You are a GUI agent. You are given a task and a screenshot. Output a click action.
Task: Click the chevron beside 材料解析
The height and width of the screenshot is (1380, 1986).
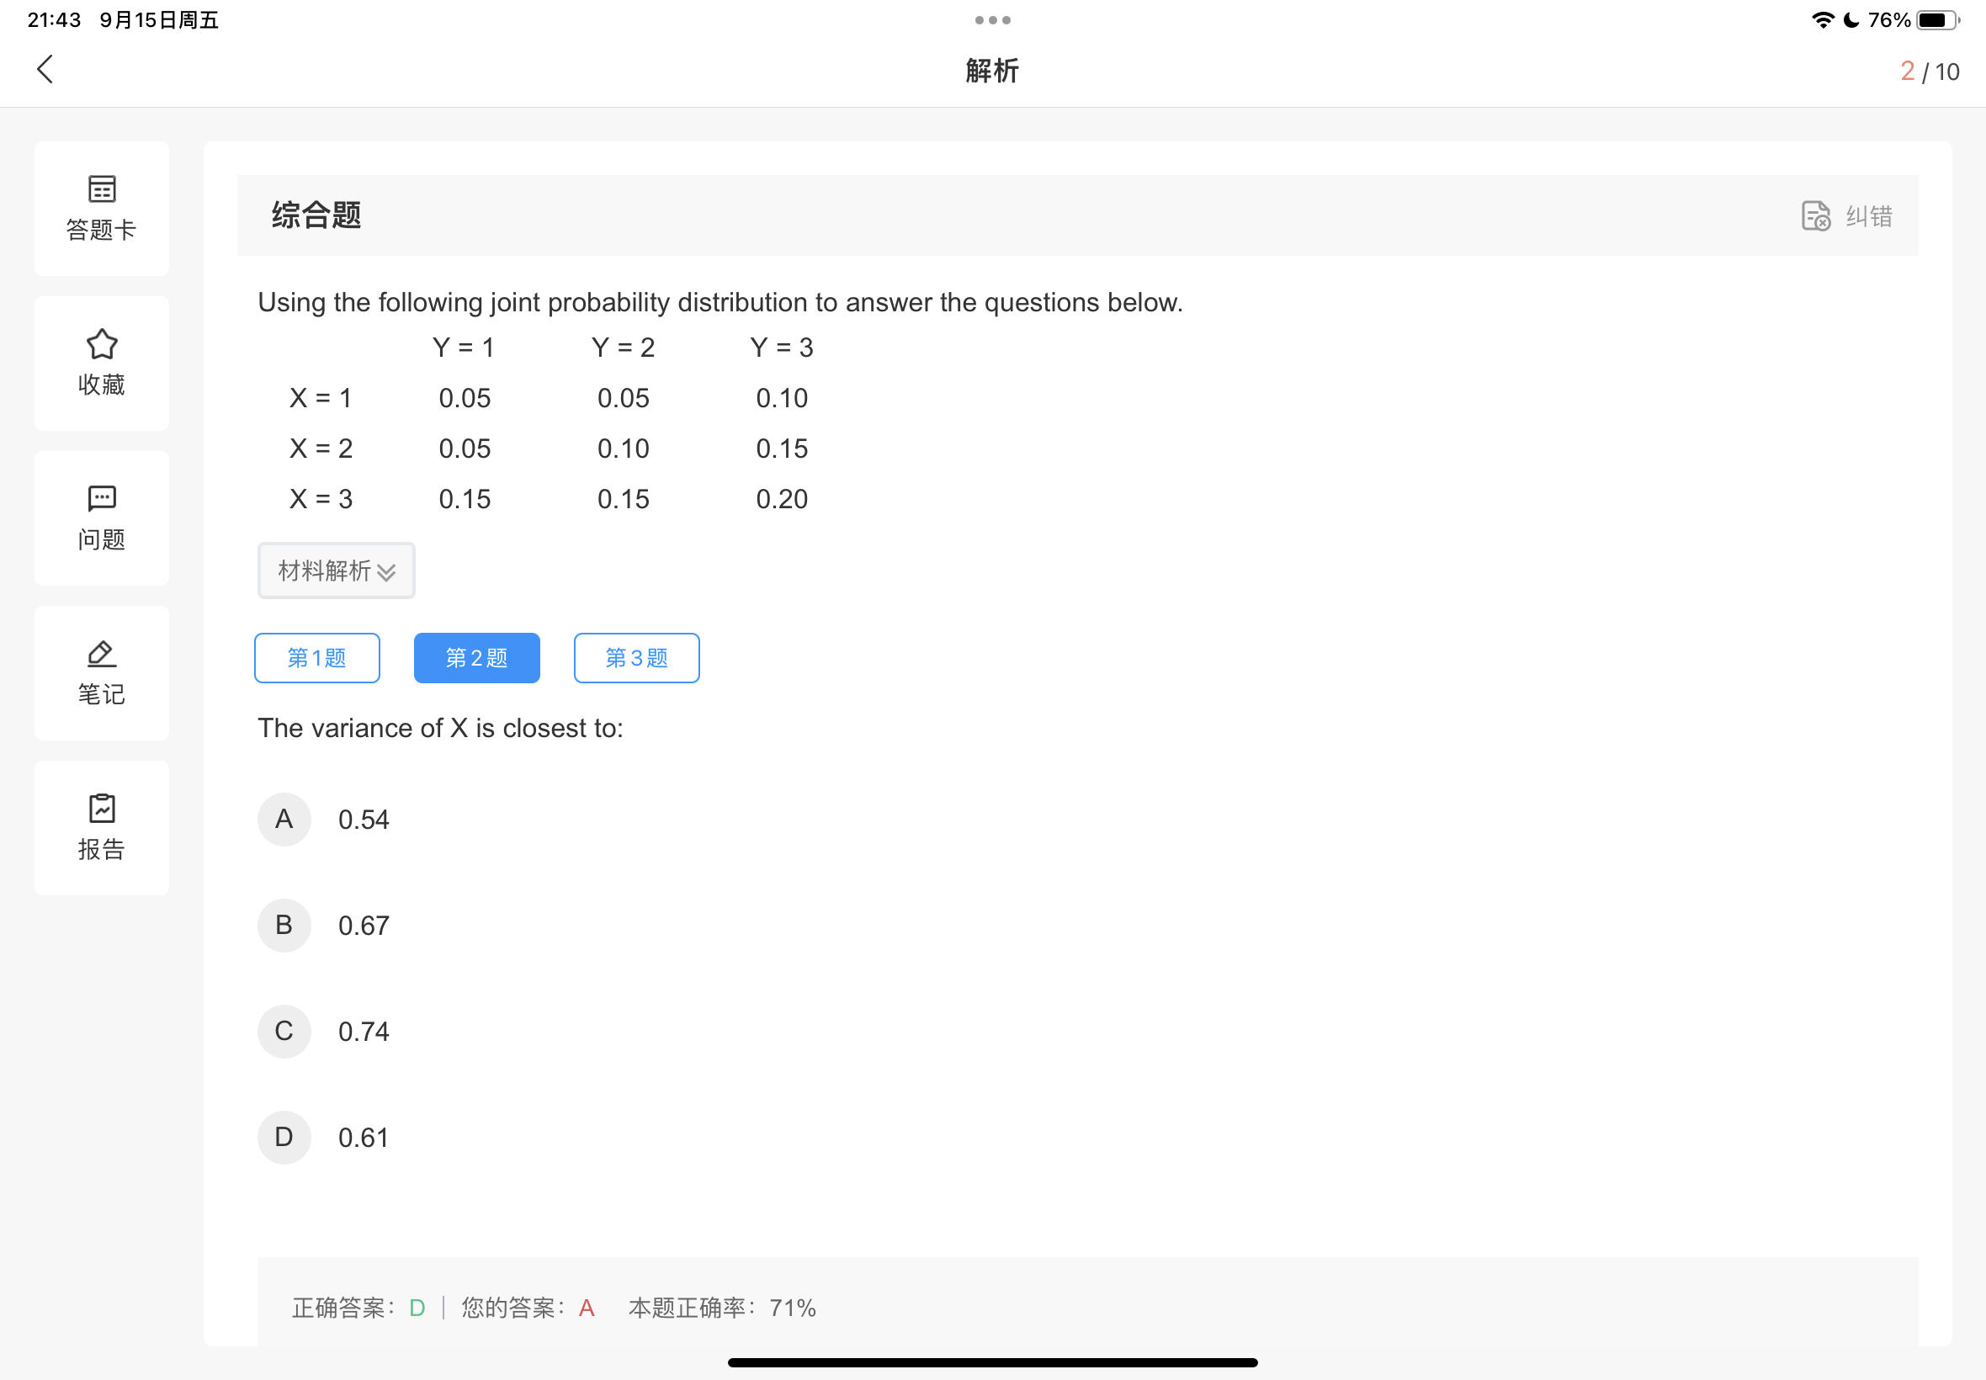[x=386, y=572]
